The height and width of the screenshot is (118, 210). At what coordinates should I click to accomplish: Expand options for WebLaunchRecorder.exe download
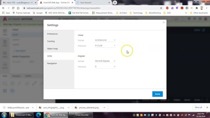[x=33, y=108]
